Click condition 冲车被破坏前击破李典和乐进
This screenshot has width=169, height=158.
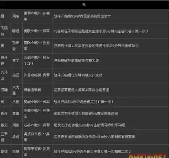pyautogui.click(x=76, y=60)
